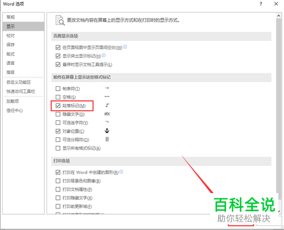
Task: Click the 始终在屏幕上显示这些格式标记 header
Action: pyautogui.click(x=161, y=77)
